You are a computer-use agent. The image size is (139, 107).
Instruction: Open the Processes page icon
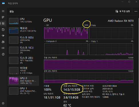[x=3, y=17]
